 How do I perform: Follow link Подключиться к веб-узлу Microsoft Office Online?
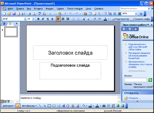point(138,47)
